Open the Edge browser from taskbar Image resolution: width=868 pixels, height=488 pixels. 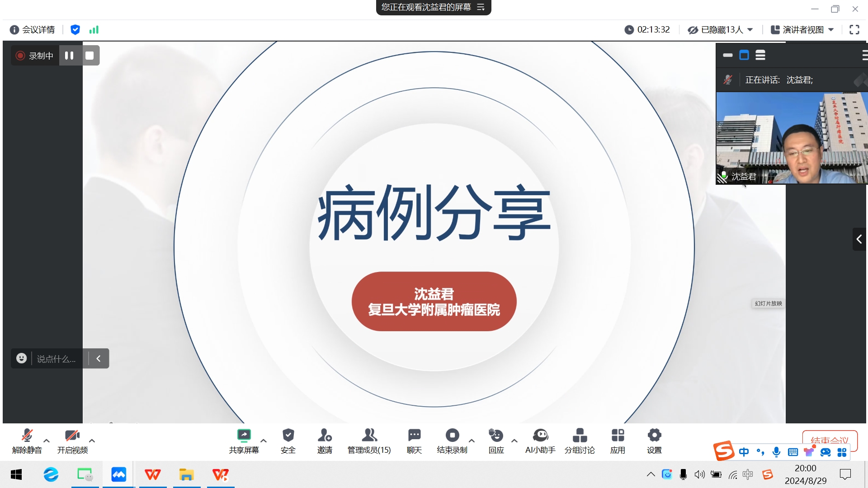pos(51,474)
